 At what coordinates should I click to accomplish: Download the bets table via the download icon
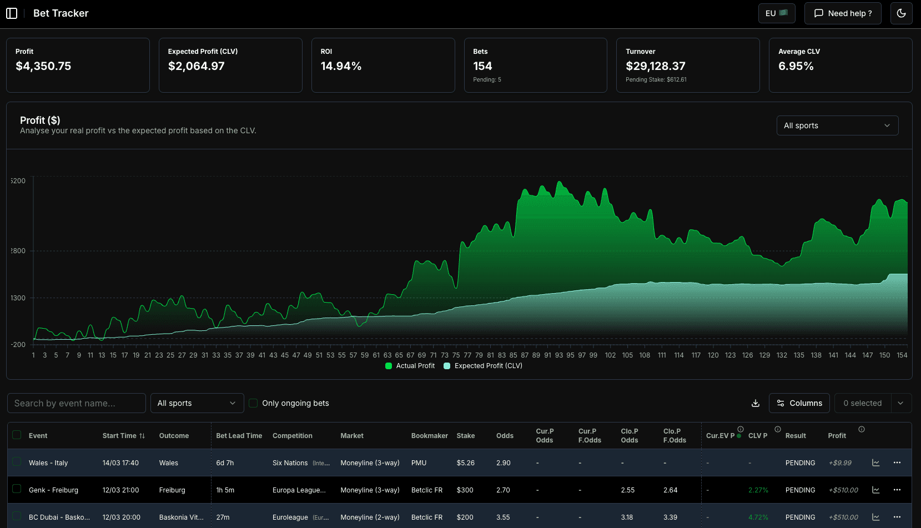(755, 403)
